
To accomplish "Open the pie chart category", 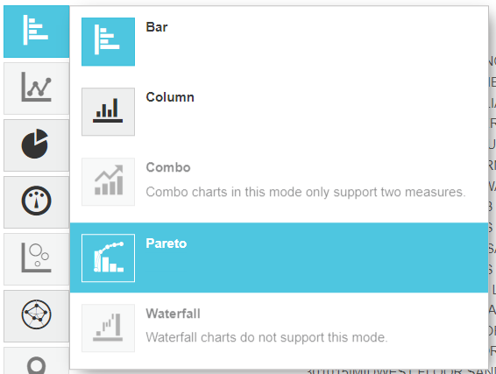I will (x=37, y=145).
